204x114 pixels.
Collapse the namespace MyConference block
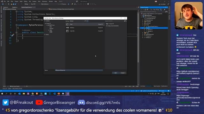[x=16, y=25]
